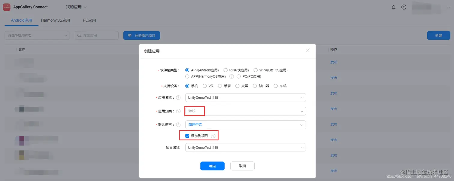Open help tooltip next to 应用分类

click(178, 111)
